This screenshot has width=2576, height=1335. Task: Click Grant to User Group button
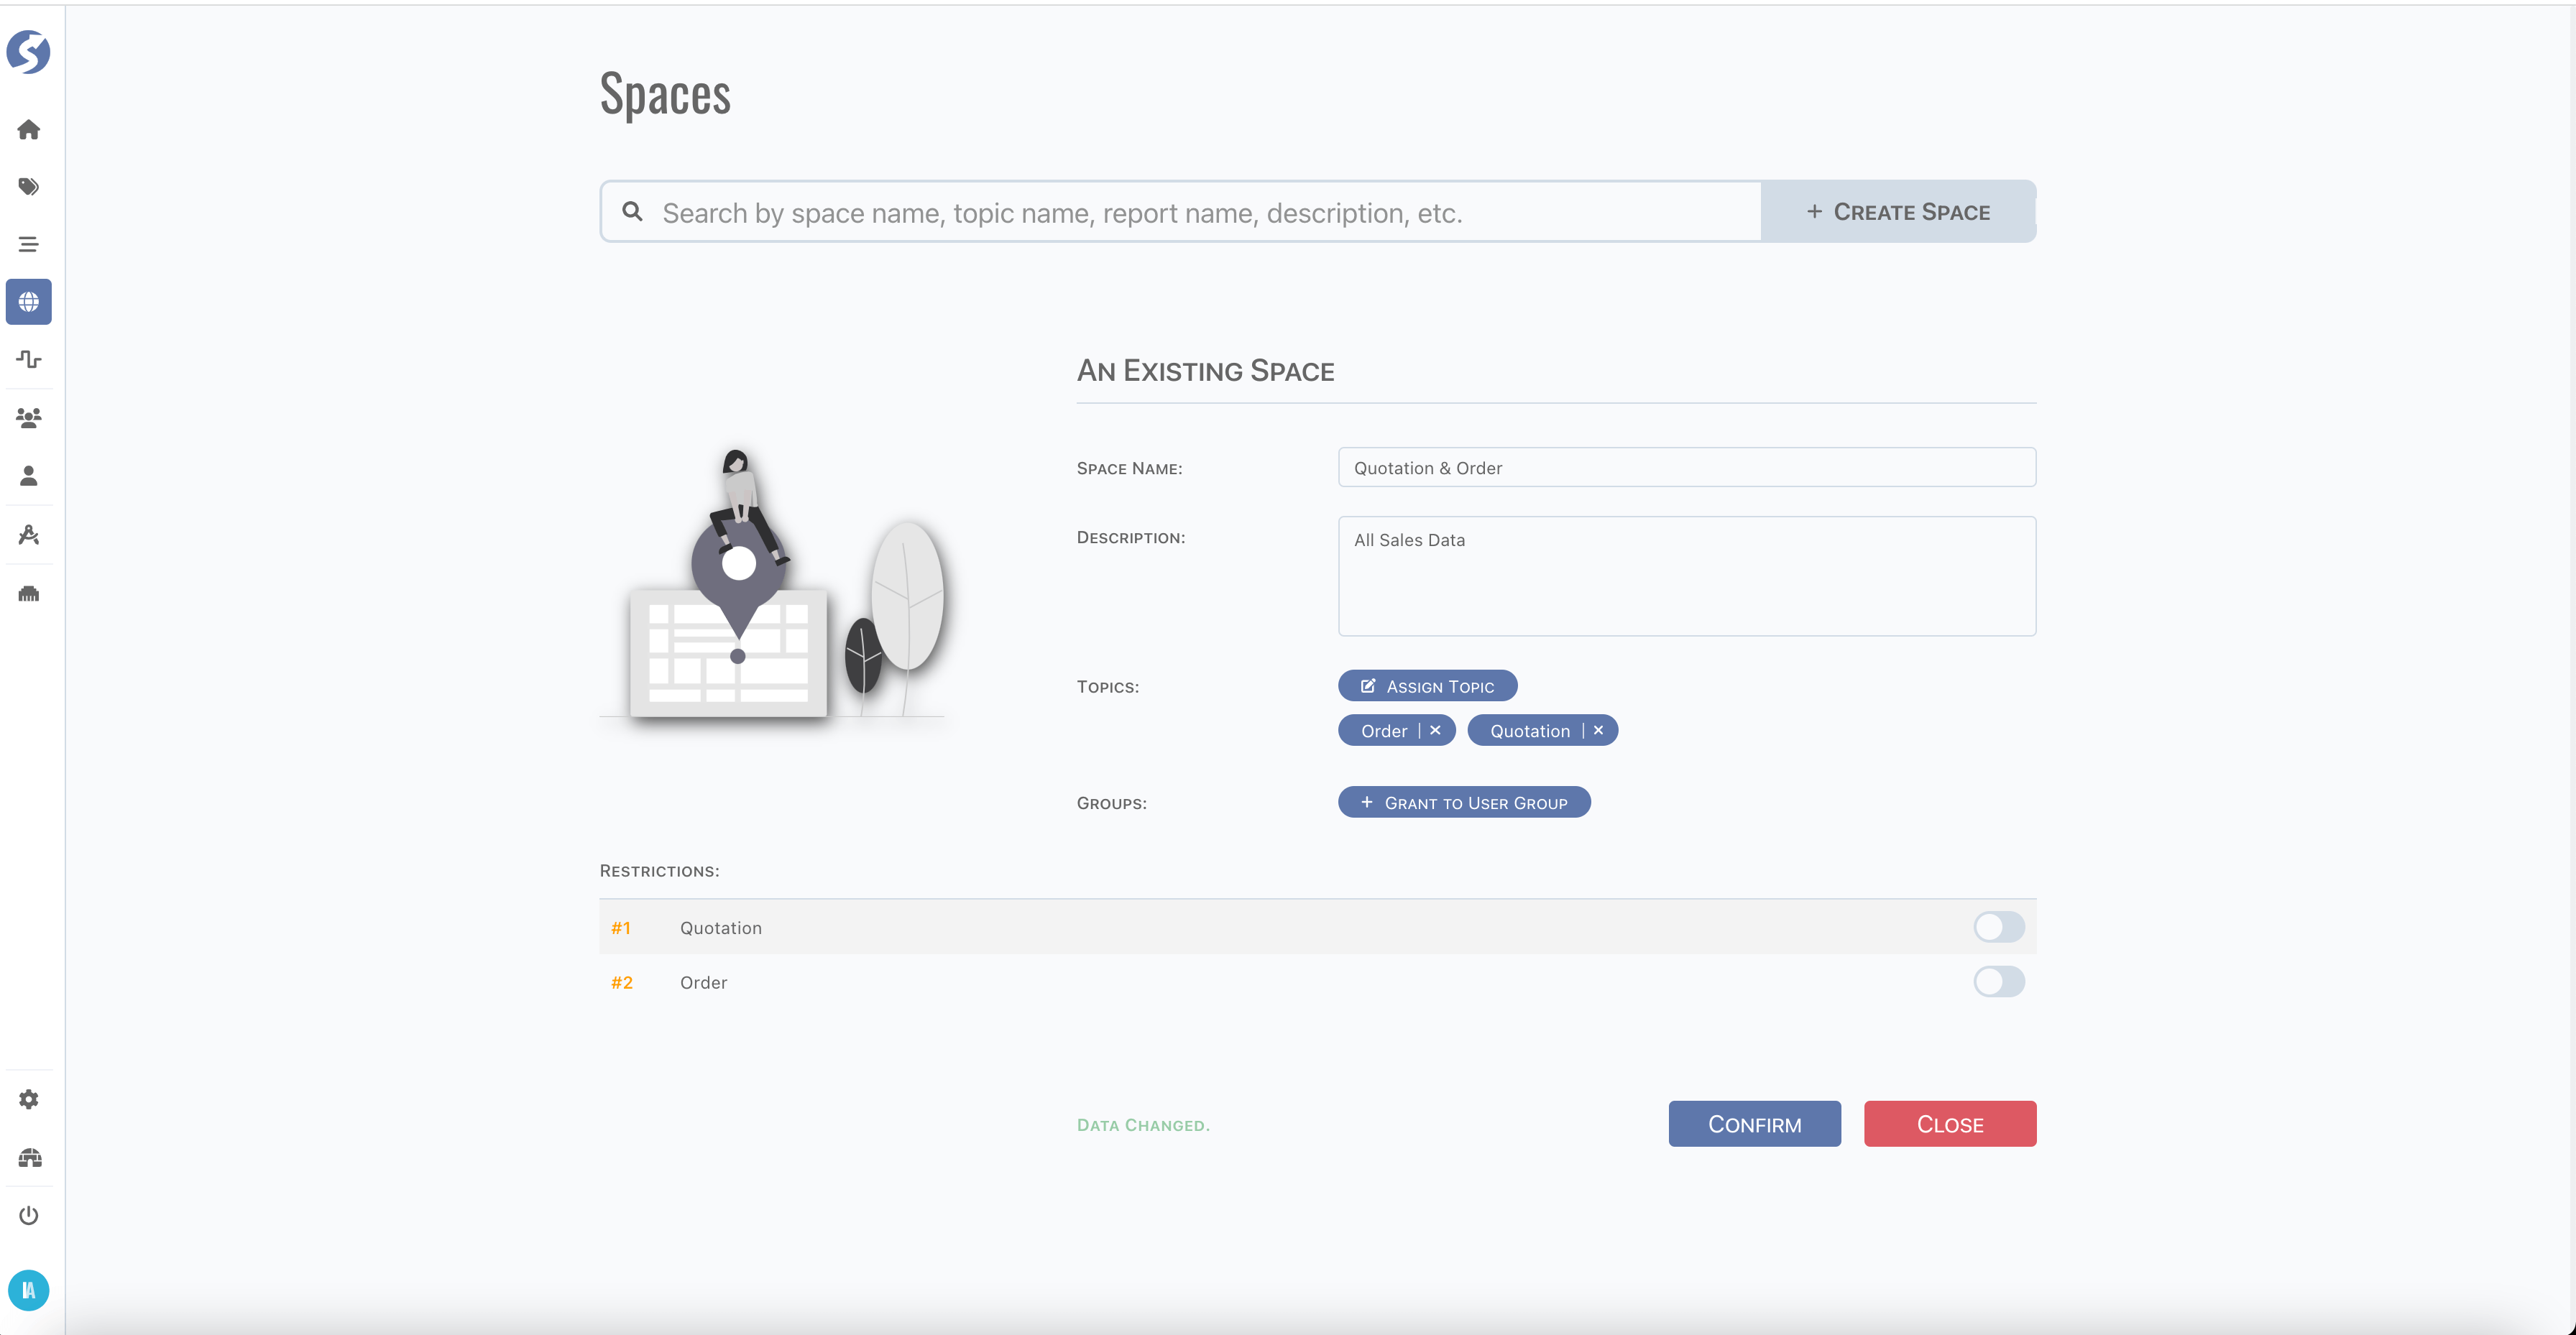[1464, 803]
